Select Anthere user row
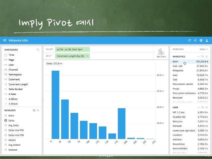 (190, 139)
